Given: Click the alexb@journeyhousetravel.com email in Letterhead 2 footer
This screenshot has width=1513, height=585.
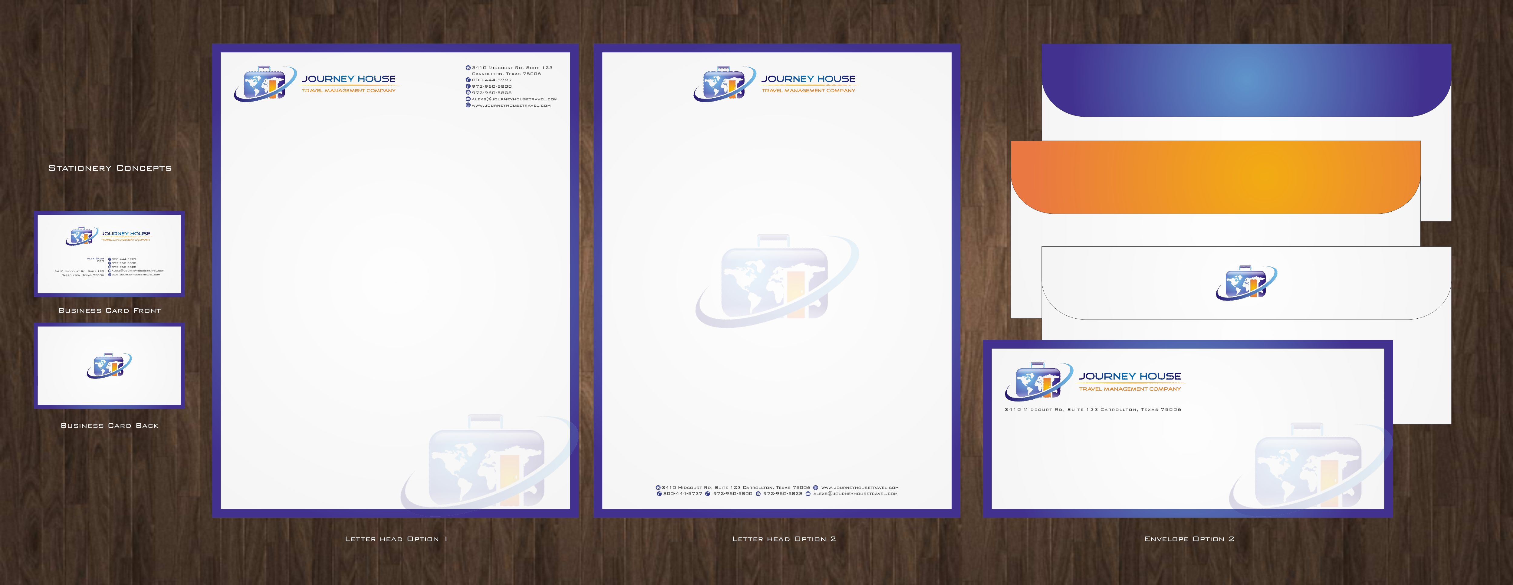Looking at the screenshot, I should tap(855, 494).
